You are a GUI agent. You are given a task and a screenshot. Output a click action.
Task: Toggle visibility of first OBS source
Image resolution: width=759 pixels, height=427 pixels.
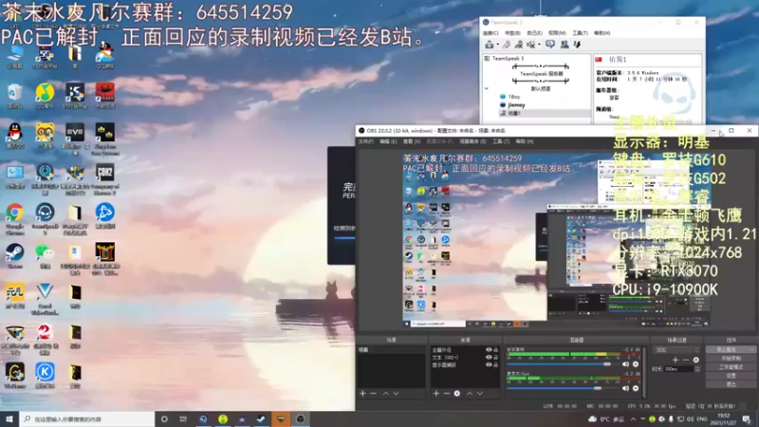tap(489, 349)
